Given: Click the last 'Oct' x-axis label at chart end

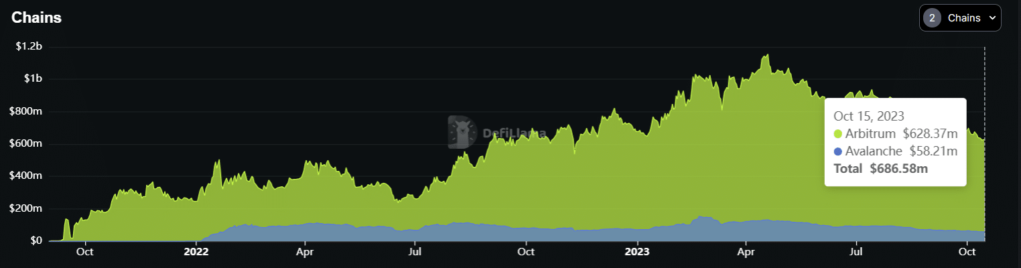Looking at the screenshot, I should (967, 253).
